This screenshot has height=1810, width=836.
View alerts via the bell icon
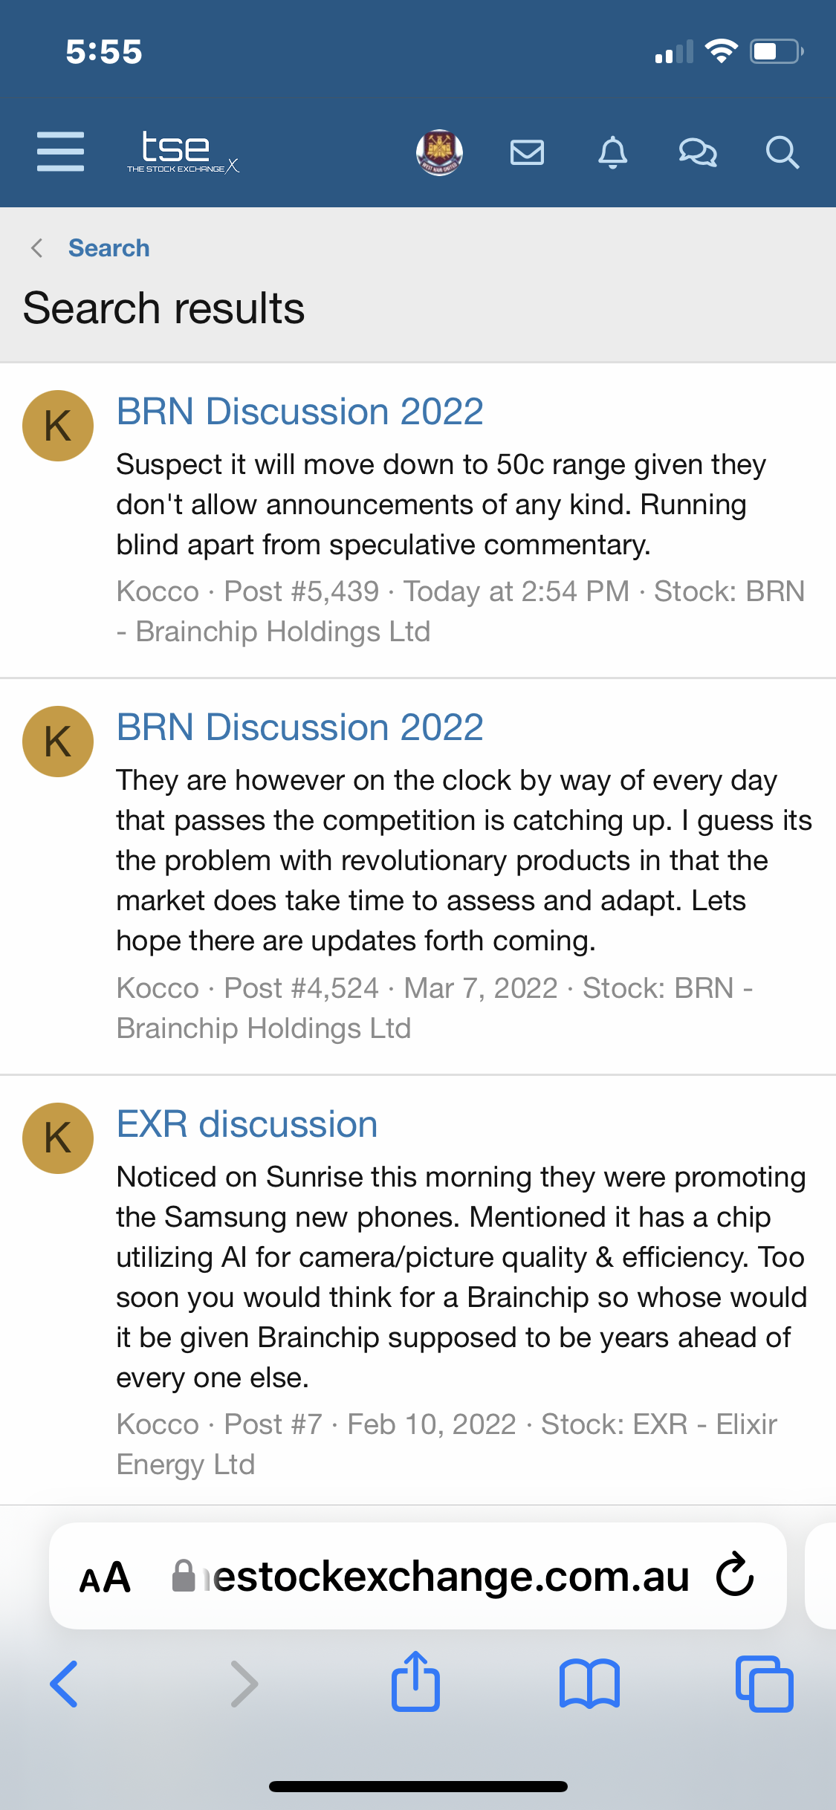pos(613,152)
